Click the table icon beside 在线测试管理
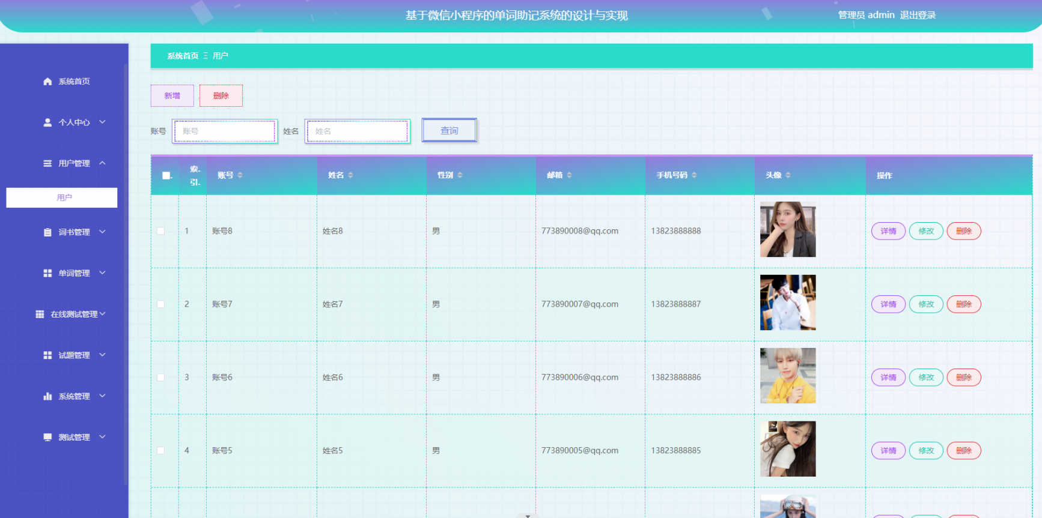The width and height of the screenshot is (1042, 518). click(40, 314)
